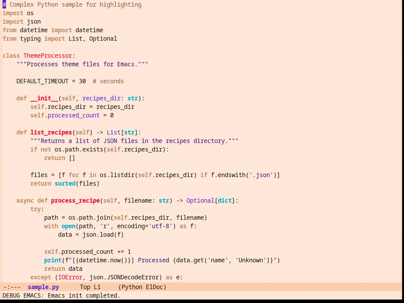Viewport: 404px width, 303px height.
Task: Click on 'Optional' return type annotation
Action: tap(200, 200)
